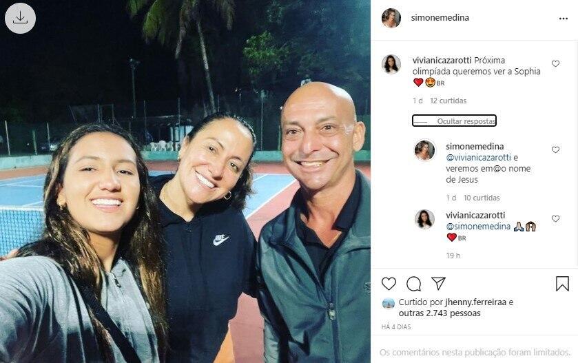Save post with bookmark icon
Image resolution: width=578 pixels, height=363 pixels.
click(x=562, y=284)
